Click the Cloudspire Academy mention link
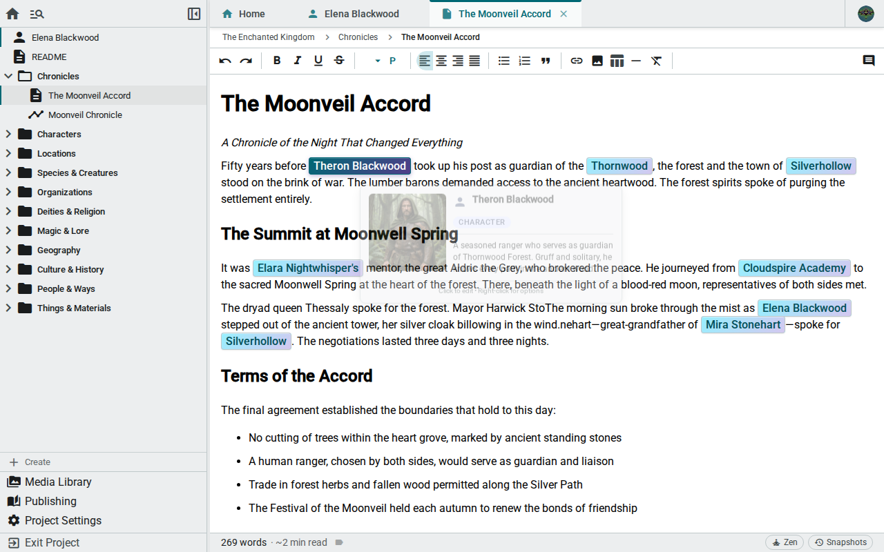 [x=794, y=268]
